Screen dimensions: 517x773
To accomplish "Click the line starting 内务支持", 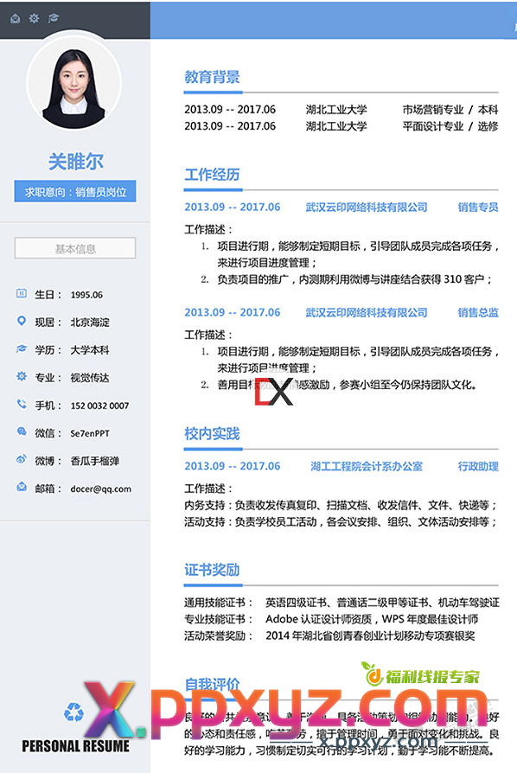I will coord(341,505).
